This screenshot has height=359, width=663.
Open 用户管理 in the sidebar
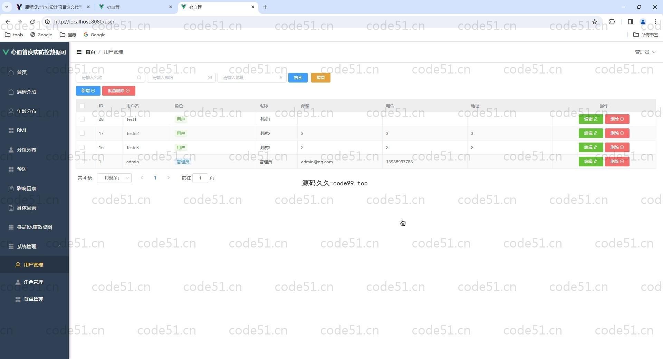[x=34, y=265]
